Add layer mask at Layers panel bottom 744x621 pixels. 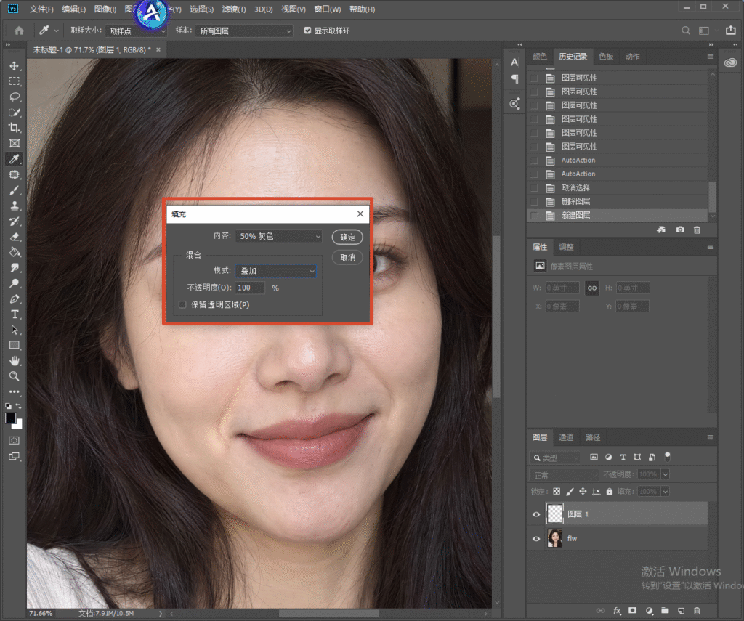[633, 611]
